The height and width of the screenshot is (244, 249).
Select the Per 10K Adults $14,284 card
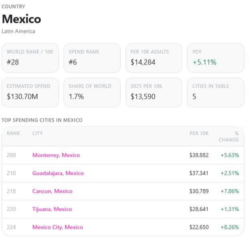click(x=154, y=58)
